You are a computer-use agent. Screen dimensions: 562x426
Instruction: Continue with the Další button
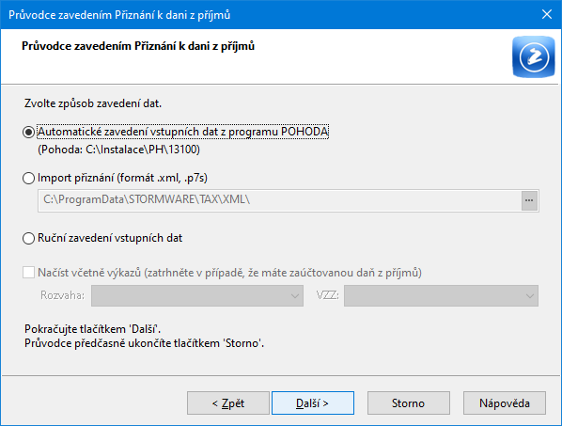[313, 403]
